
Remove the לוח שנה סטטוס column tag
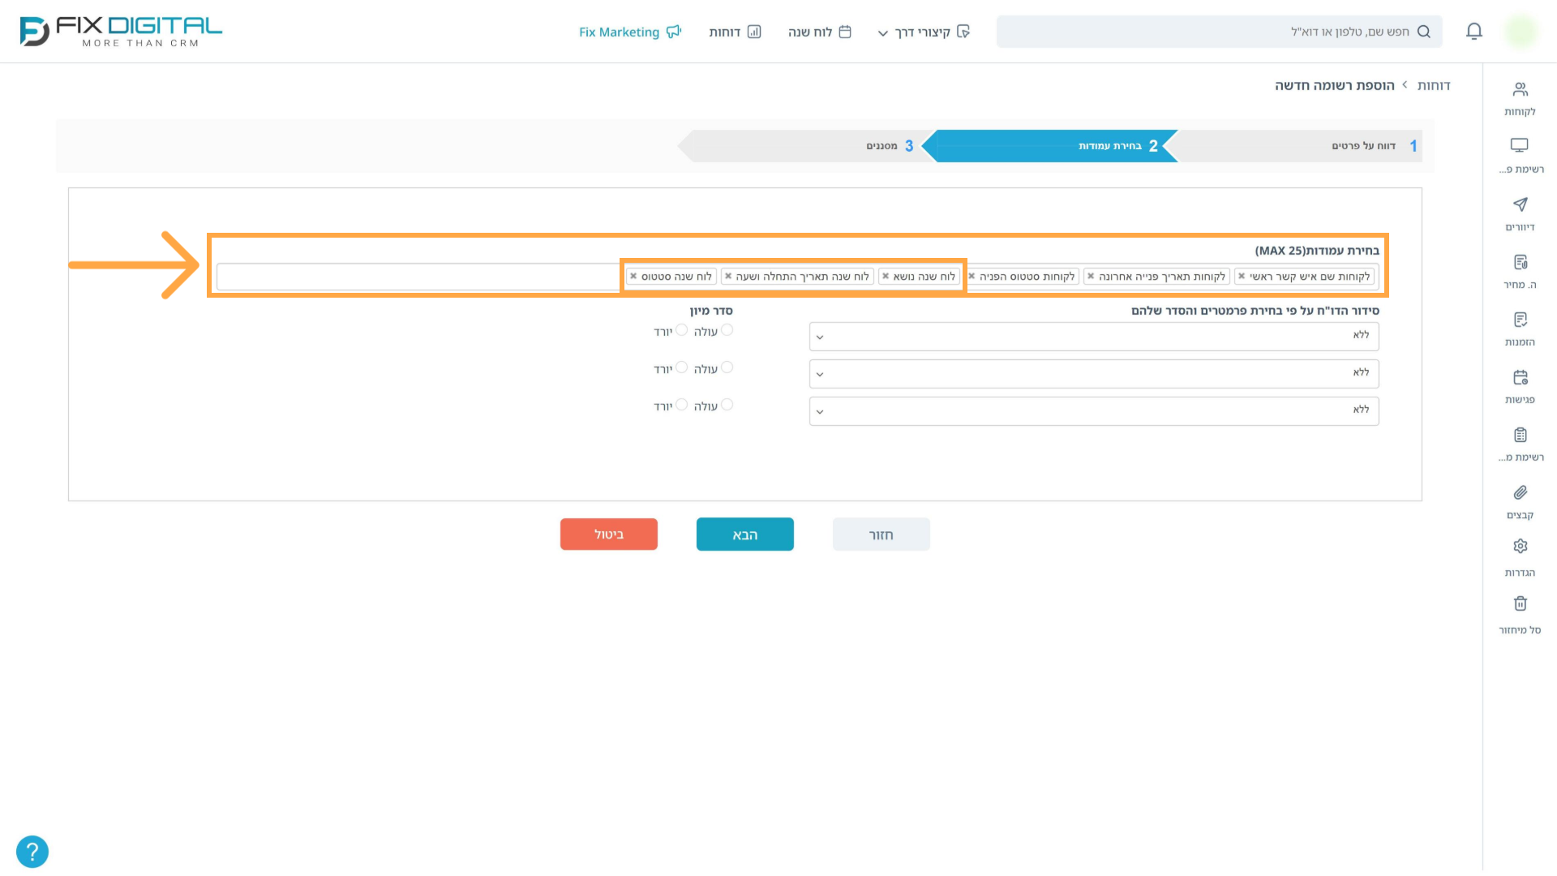(633, 277)
